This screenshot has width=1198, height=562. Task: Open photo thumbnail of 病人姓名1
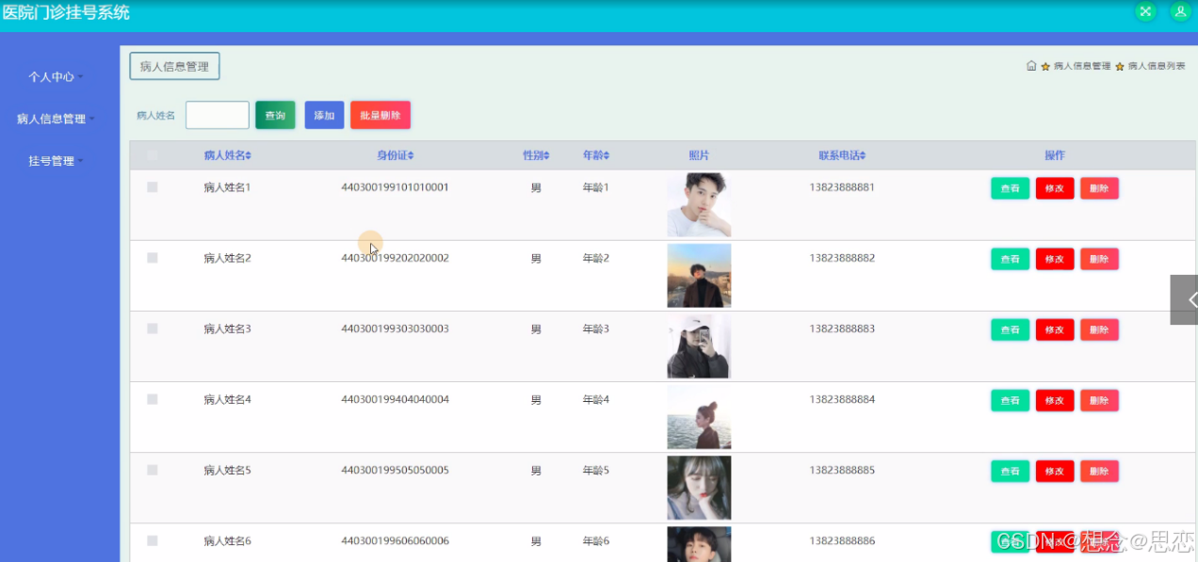point(699,205)
